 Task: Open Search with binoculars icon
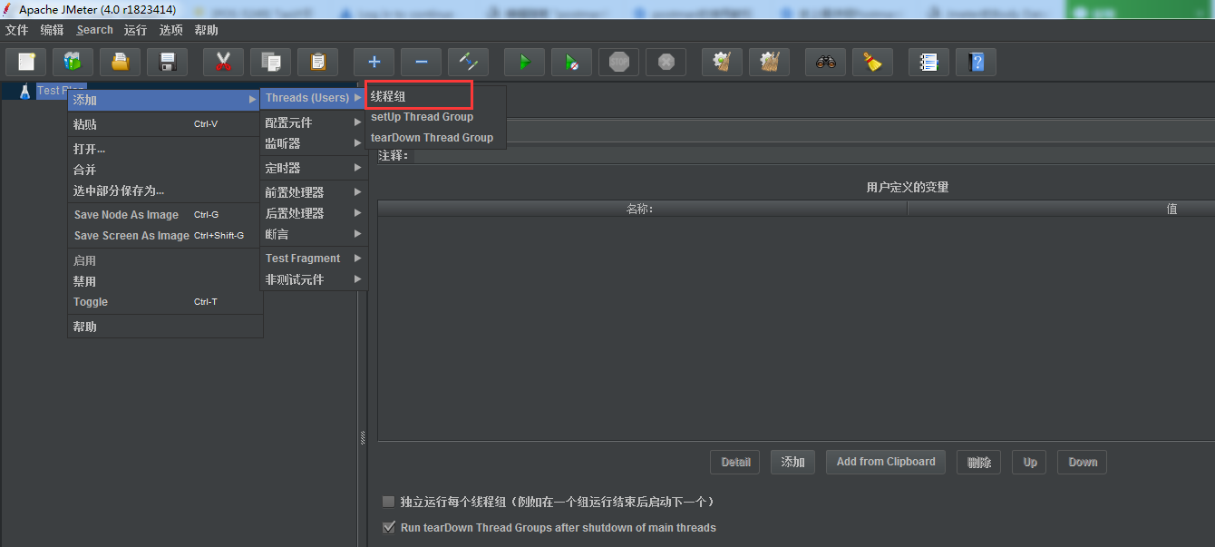(825, 62)
